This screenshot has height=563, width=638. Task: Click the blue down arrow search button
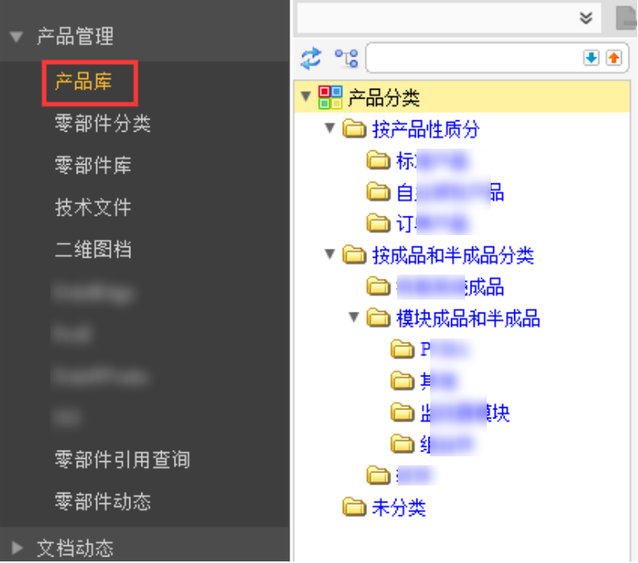pyautogui.click(x=591, y=57)
